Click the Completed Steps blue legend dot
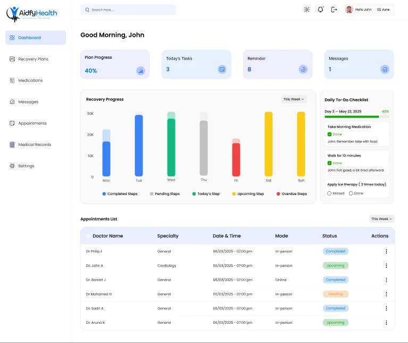 click(x=104, y=194)
